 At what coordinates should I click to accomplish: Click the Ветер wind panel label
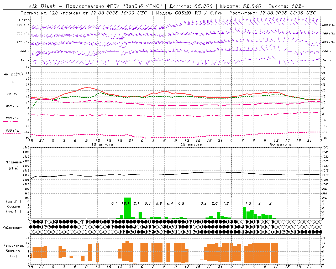(24, 20)
